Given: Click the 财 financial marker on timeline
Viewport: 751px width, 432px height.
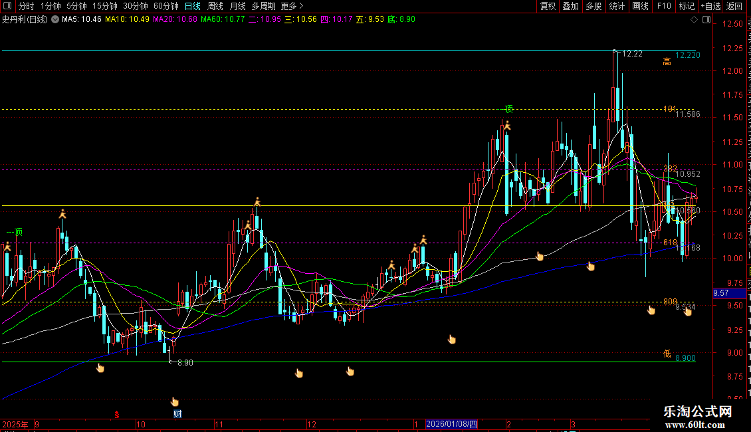Looking at the screenshot, I should pyautogui.click(x=177, y=413).
